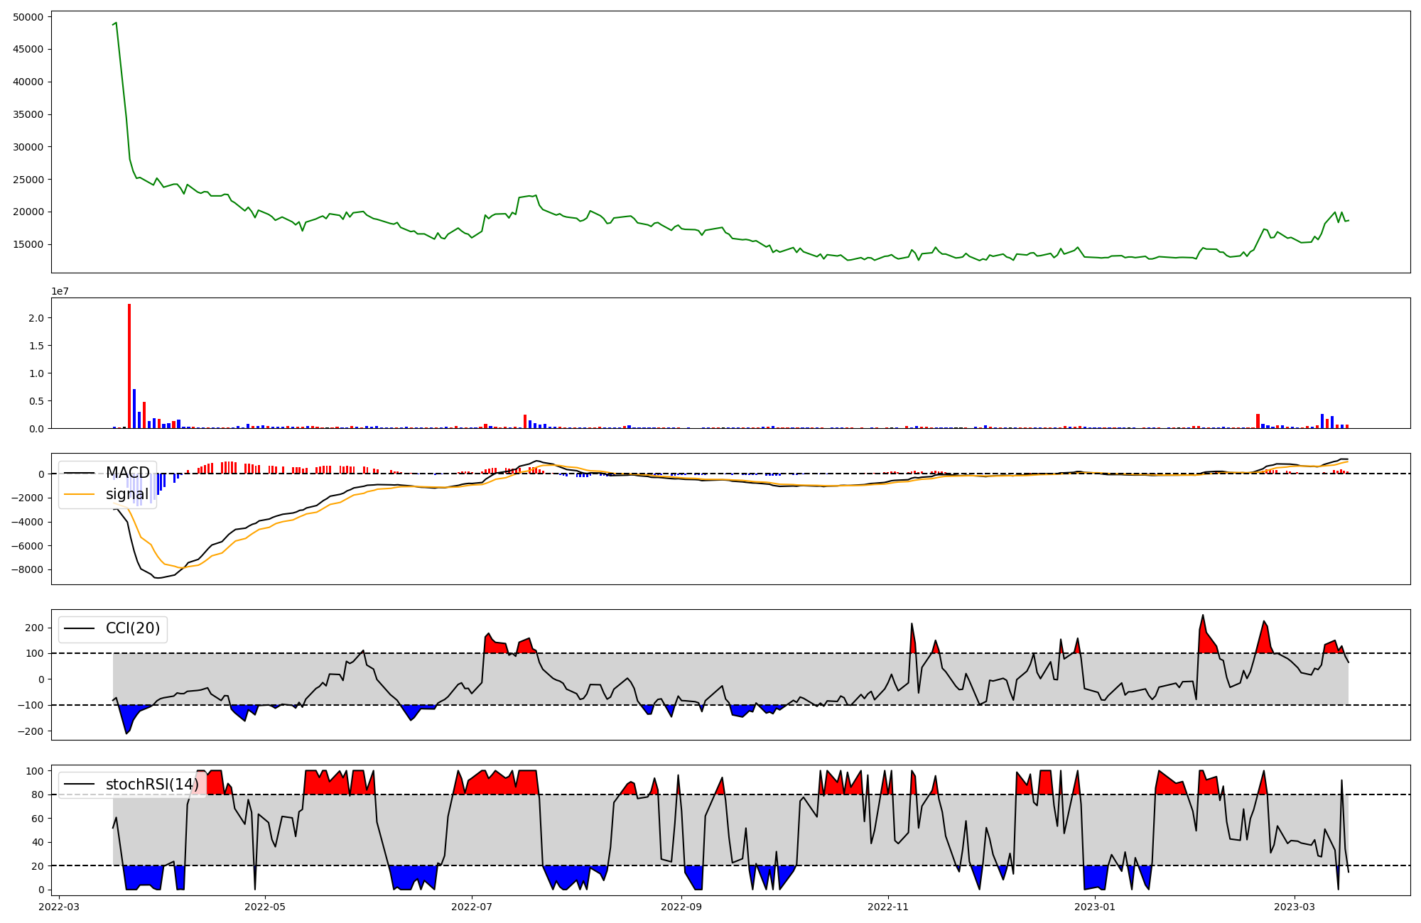Click the CCI(20) legend label
The image size is (1421, 923).
[133, 628]
